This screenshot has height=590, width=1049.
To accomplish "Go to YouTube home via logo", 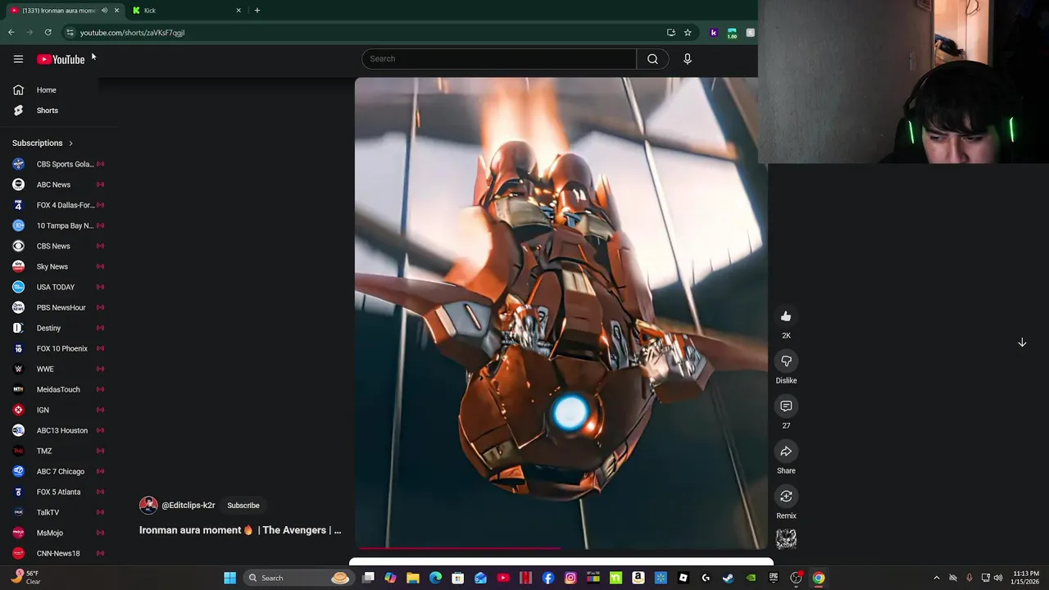I will tap(61, 59).
